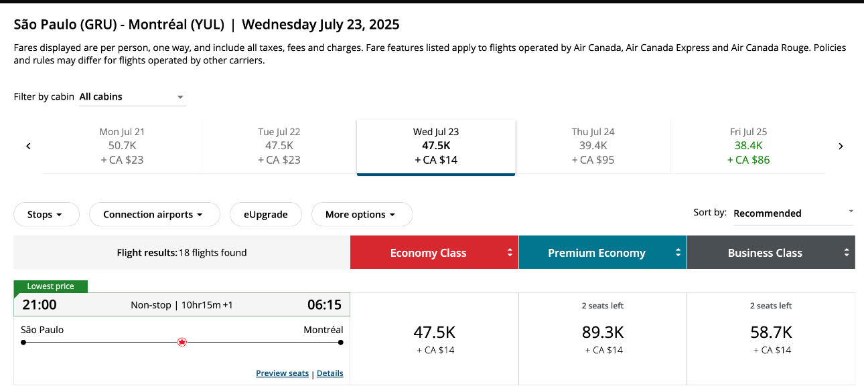The width and height of the screenshot is (864, 388).
Task: Open the More options filter
Action: pyautogui.click(x=362, y=215)
